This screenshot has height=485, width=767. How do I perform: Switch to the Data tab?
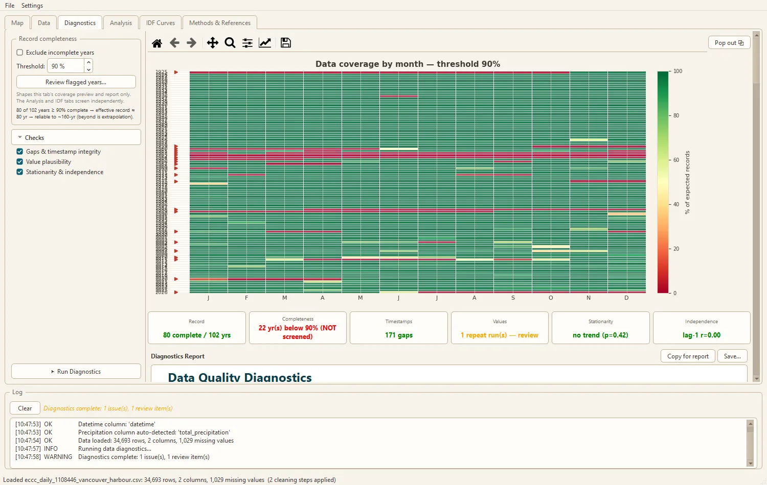pyautogui.click(x=44, y=23)
